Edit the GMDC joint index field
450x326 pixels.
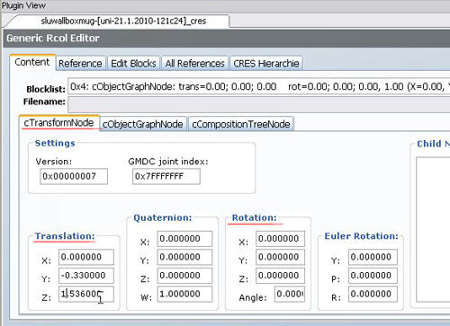[166, 176]
